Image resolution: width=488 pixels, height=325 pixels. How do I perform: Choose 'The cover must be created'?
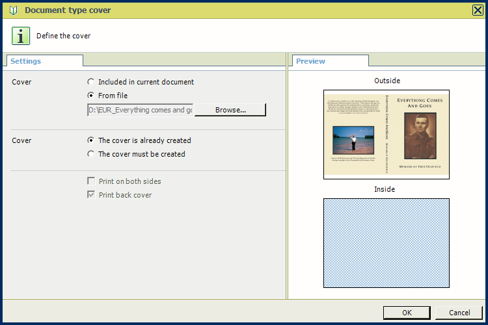click(91, 154)
